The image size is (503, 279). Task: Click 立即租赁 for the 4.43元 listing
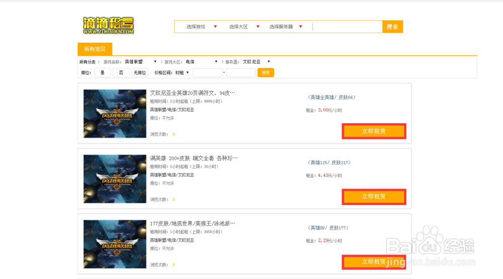click(374, 197)
